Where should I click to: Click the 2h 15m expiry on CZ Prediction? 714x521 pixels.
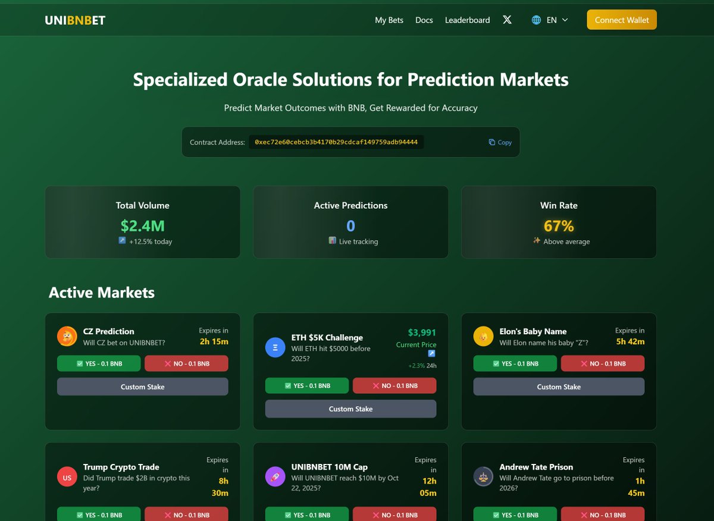[x=214, y=341]
